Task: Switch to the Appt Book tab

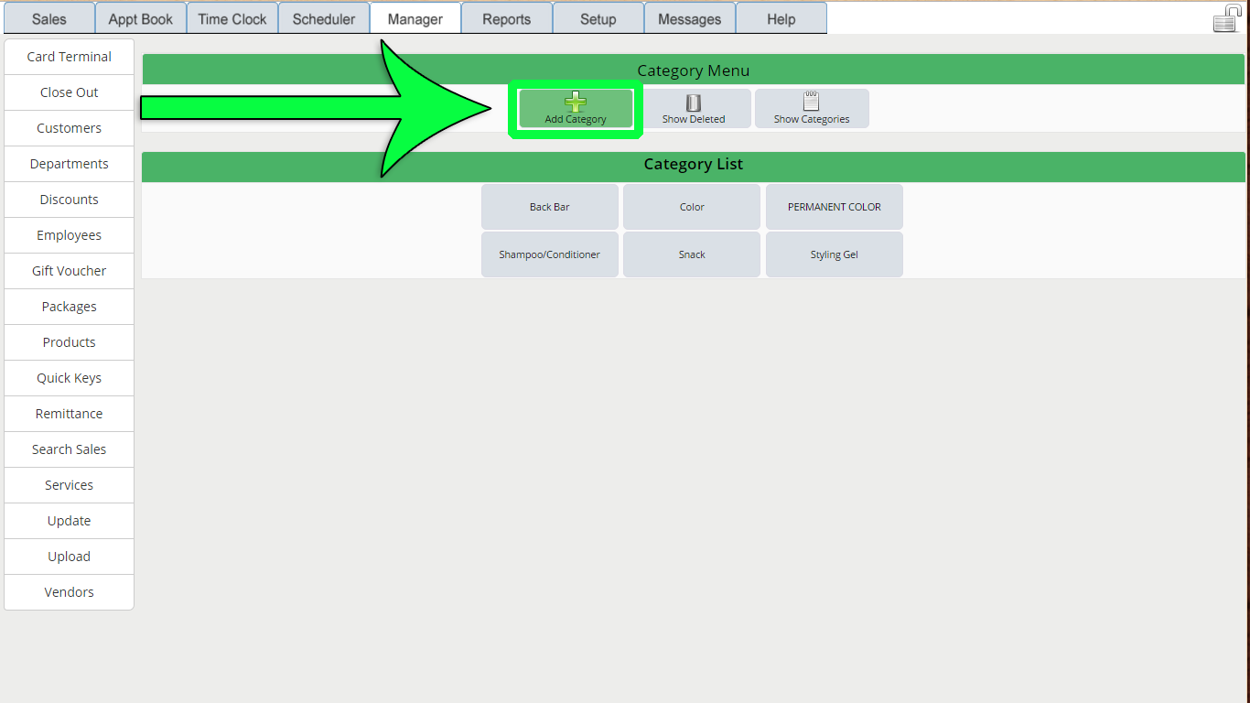Action: [x=141, y=18]
